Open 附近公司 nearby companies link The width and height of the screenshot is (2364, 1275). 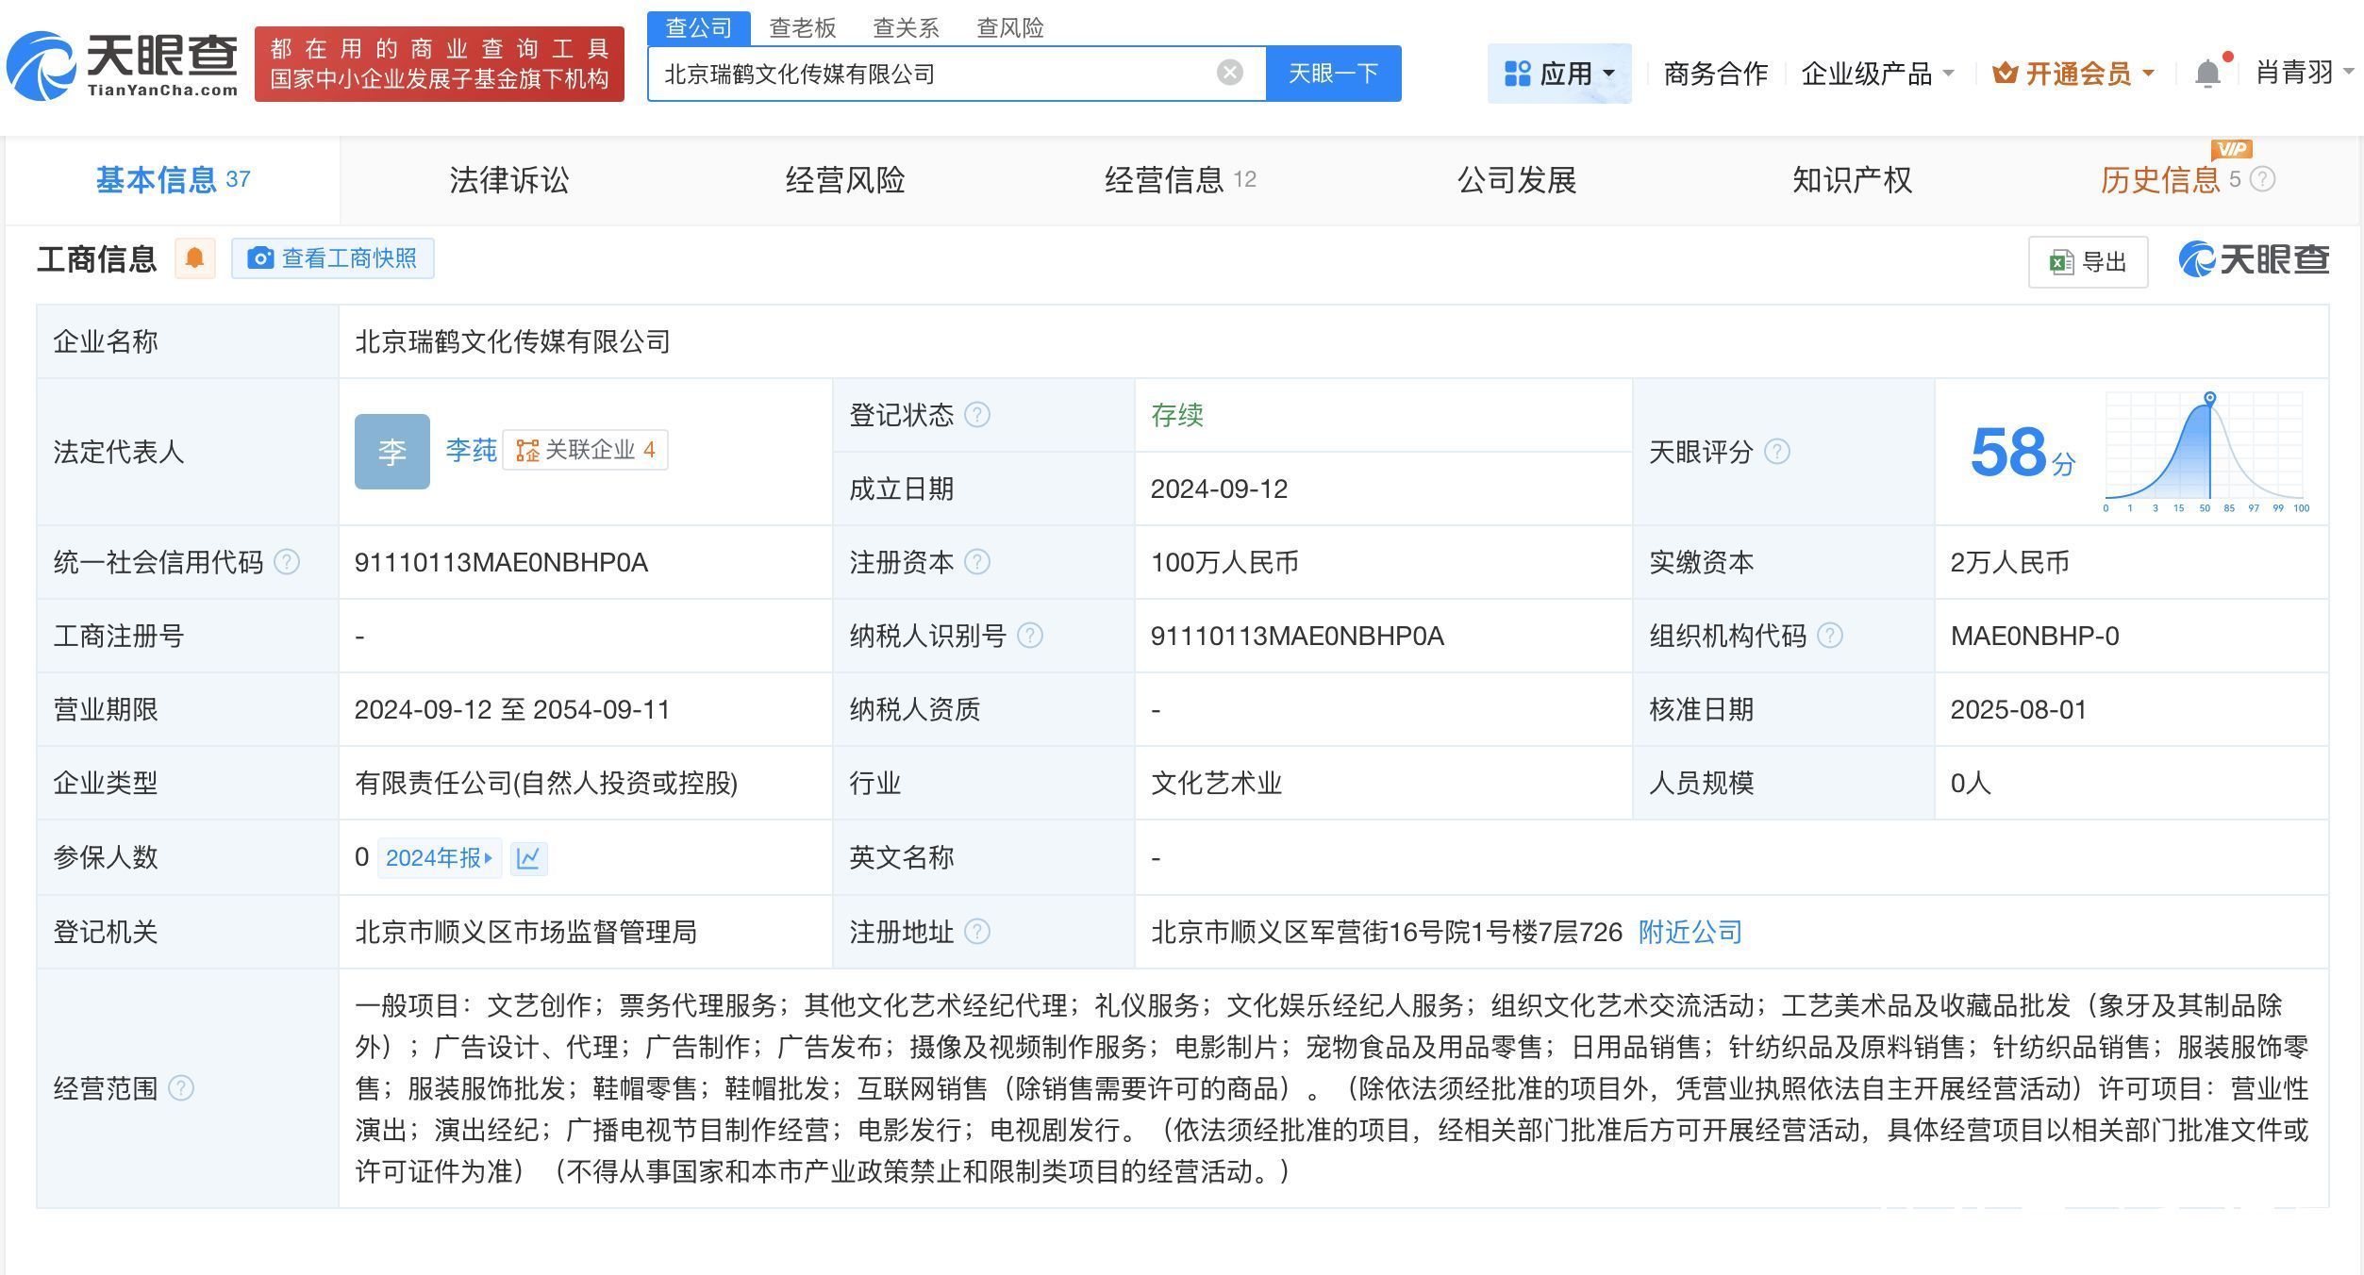pos(1690,932)
